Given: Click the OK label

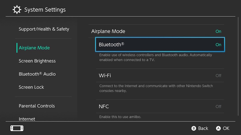Looking at the screenshot, I should pyautogui.click(x=226, y=128).
